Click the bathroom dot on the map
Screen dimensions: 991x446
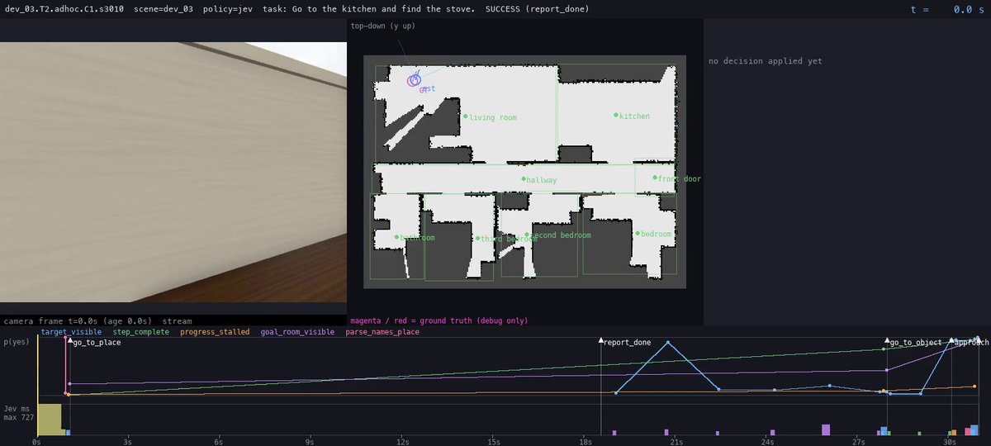tap(396, 237)
